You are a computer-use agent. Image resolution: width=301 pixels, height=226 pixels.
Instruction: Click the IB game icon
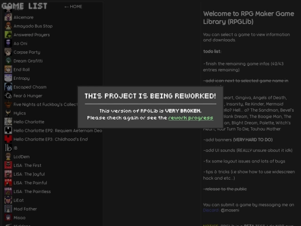click(8, 148)
